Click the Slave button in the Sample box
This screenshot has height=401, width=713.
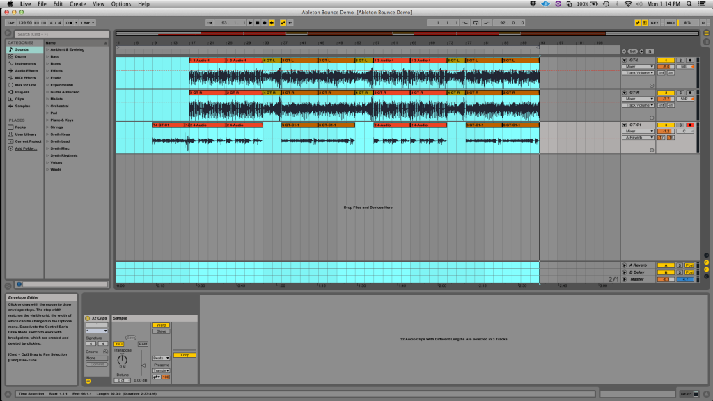pyautogui.click(x=161, y=331)
